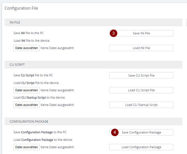Screen dimensions: 187x154
Task: Choose a file in INI FILE section
Action: (x=26, y=48)
